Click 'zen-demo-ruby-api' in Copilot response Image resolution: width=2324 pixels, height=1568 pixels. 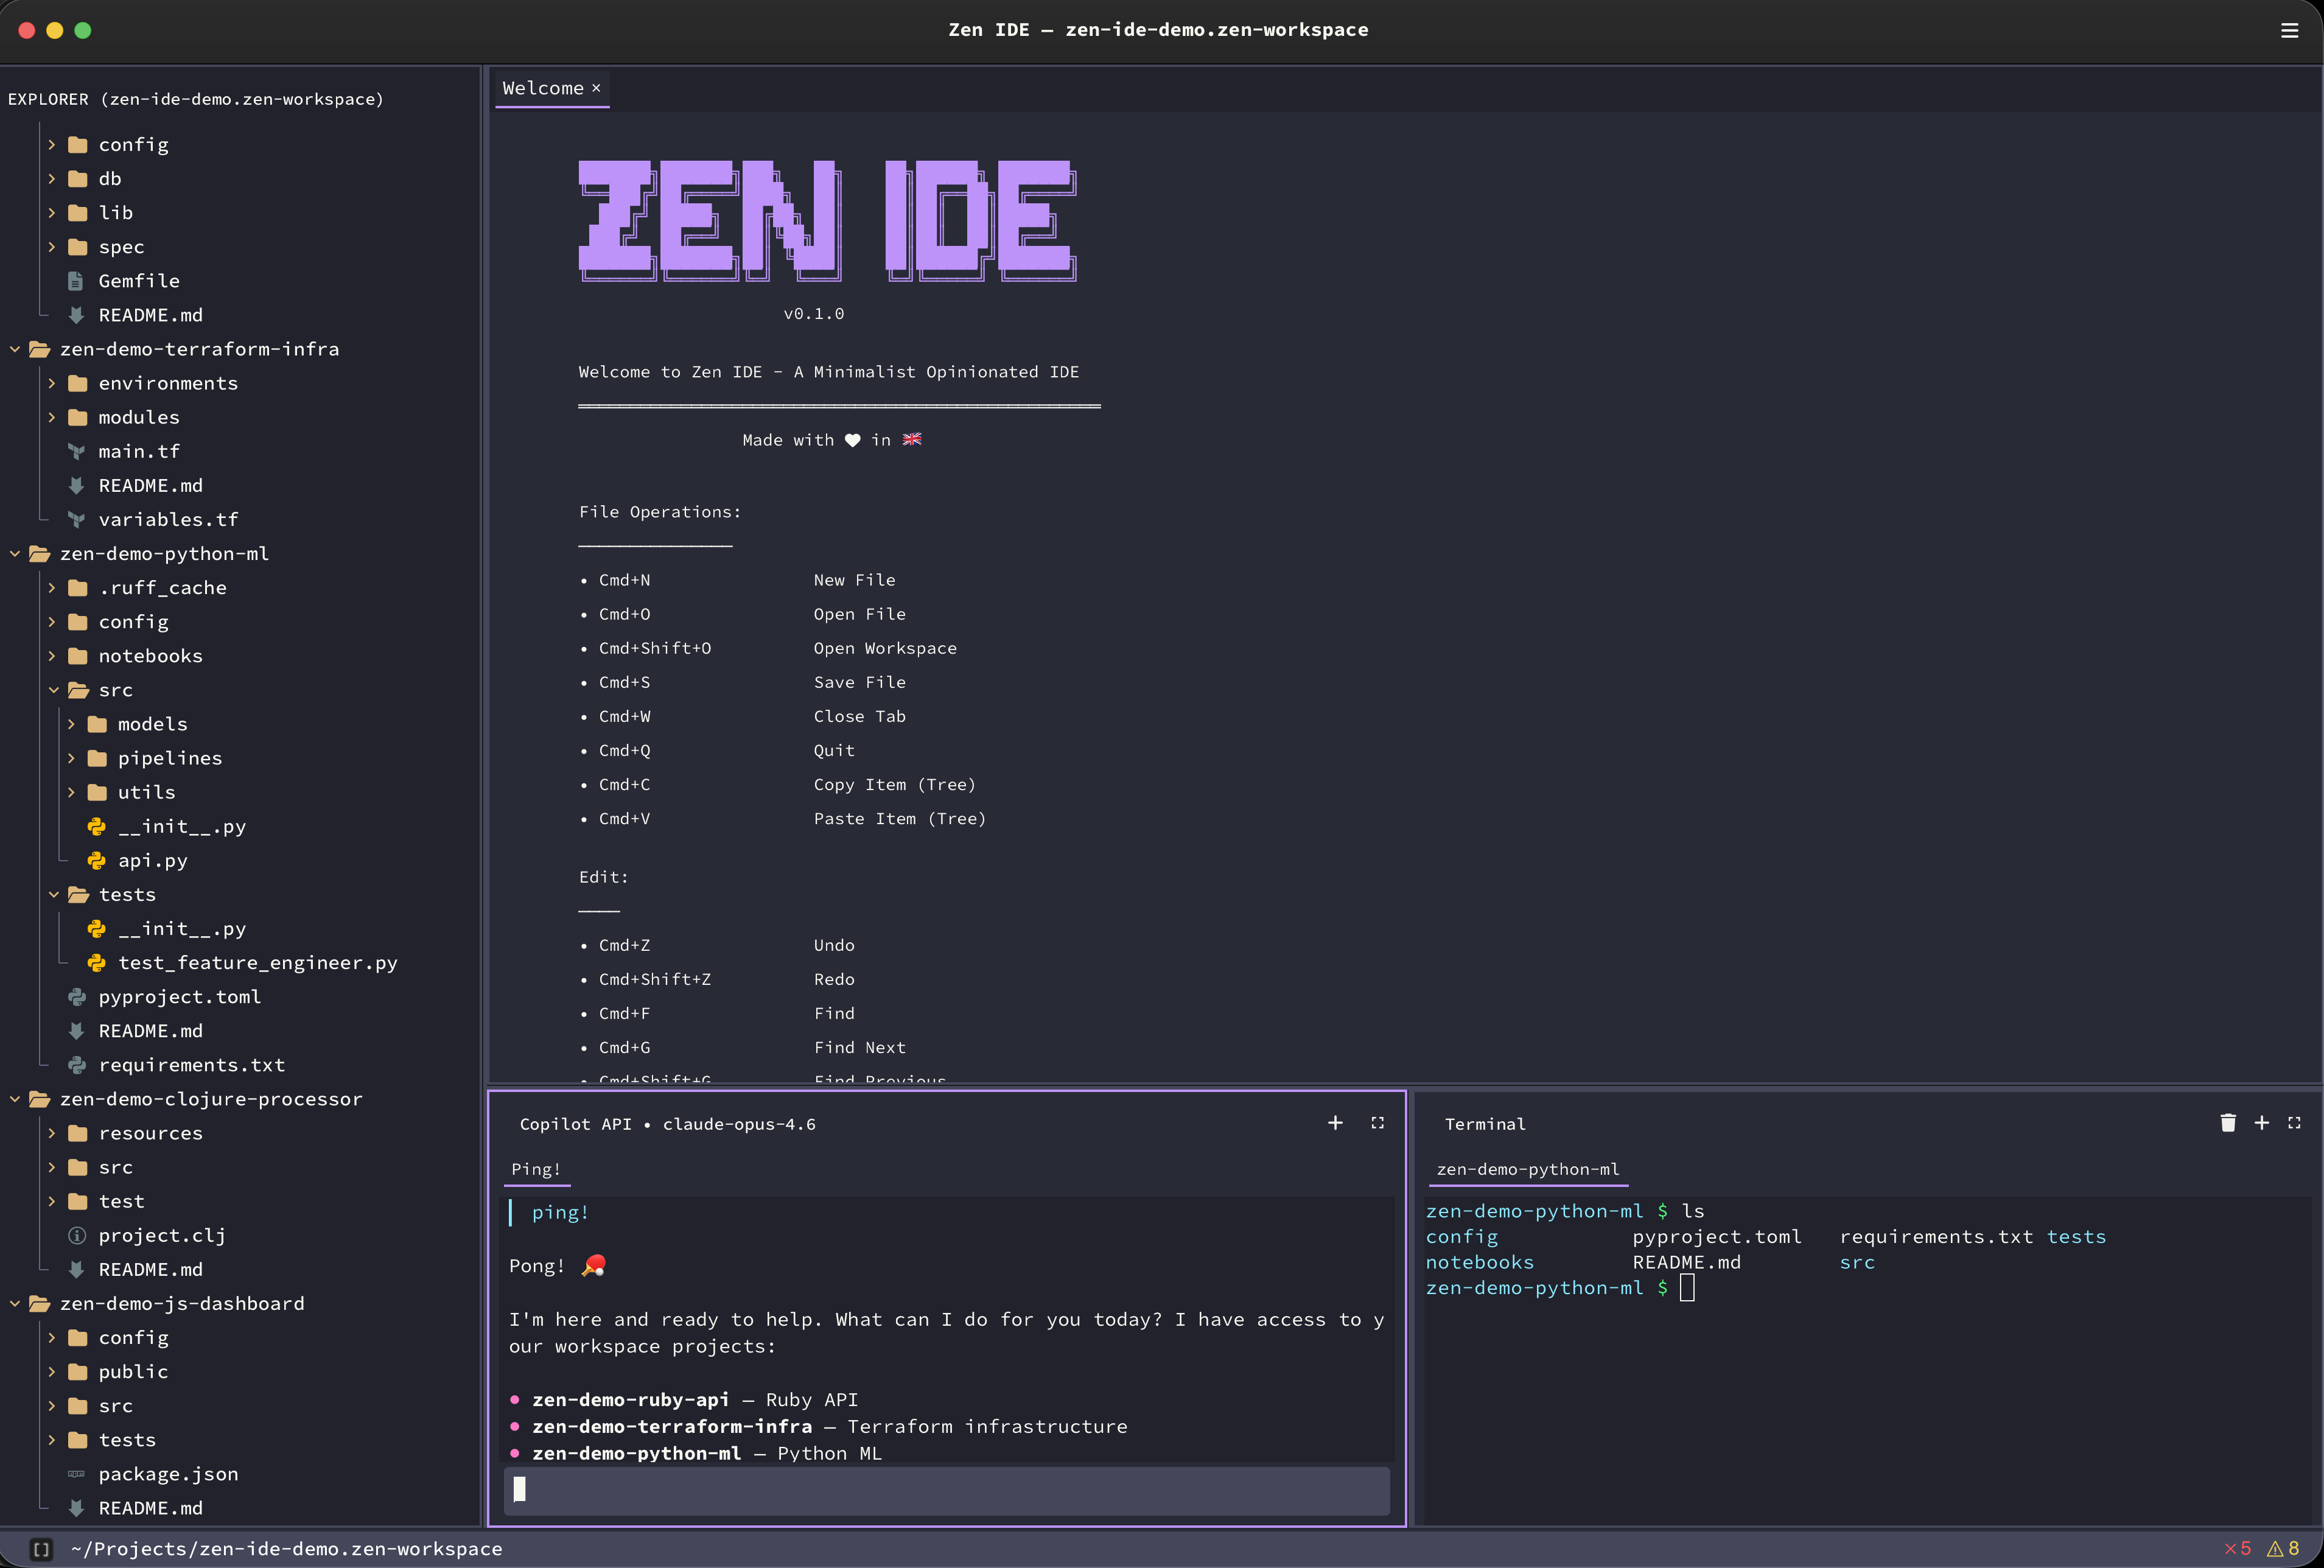pos(630,1400)
